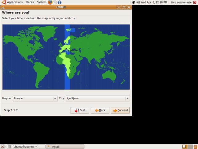Click the red power icon beside Live session user
Viewport: 198px width, 149px height.
(195, 2)
